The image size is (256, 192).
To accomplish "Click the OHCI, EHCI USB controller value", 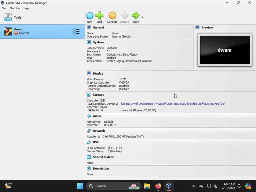I will click(115, 148).
